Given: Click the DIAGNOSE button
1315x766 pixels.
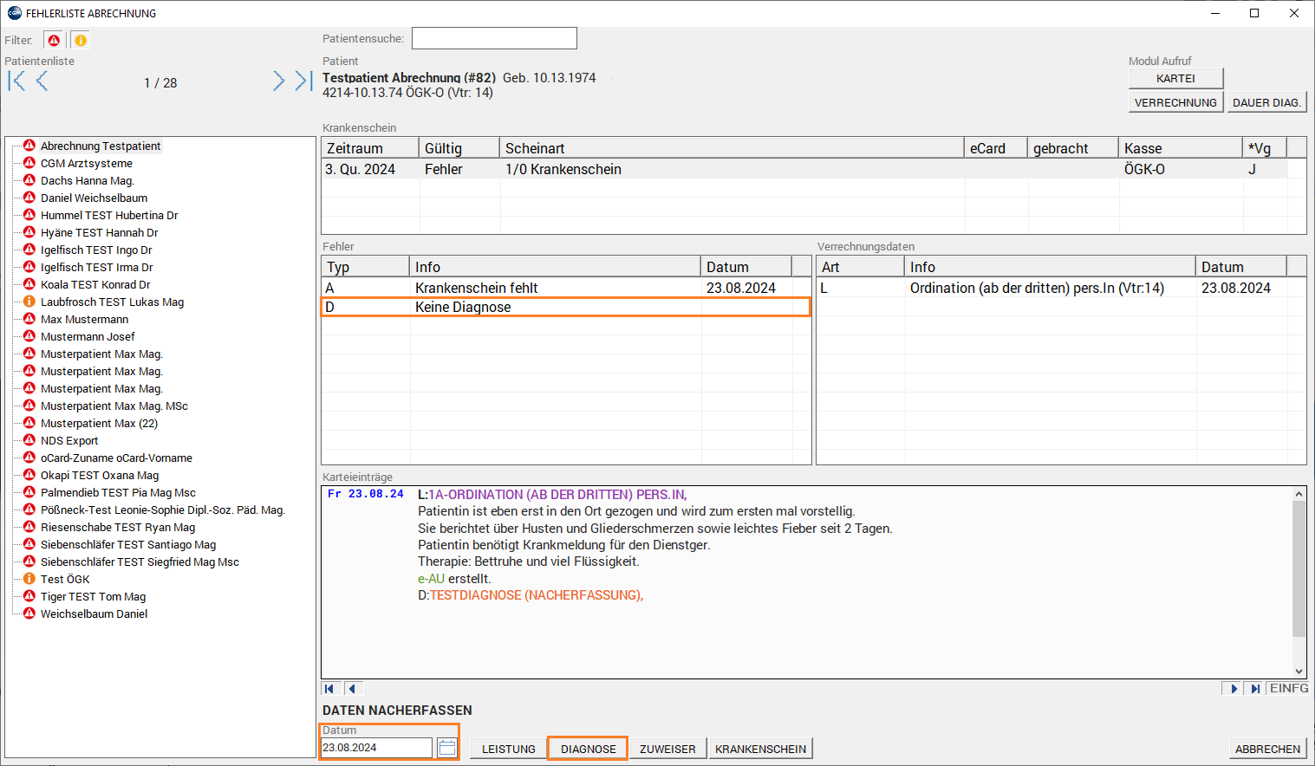Looking at the screenshot, I should pyautogui.click(x=588, y=750).
